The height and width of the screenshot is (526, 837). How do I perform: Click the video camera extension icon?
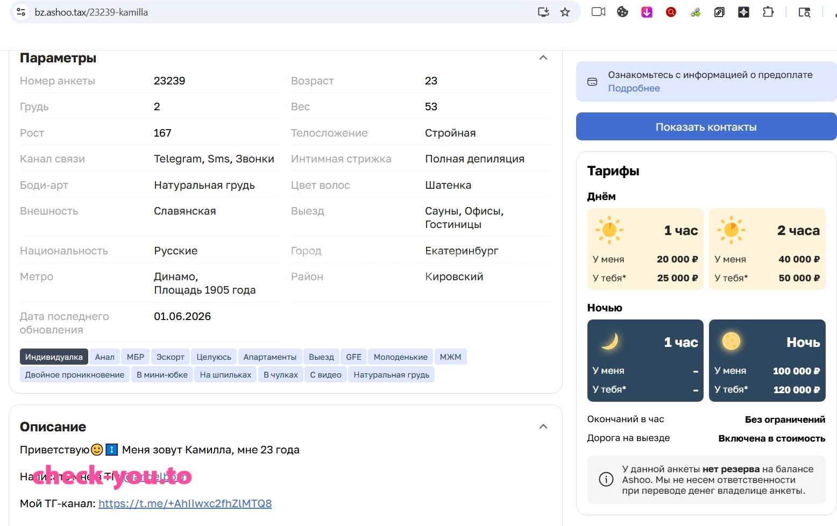pyautogui.click(x=598, y=12)
